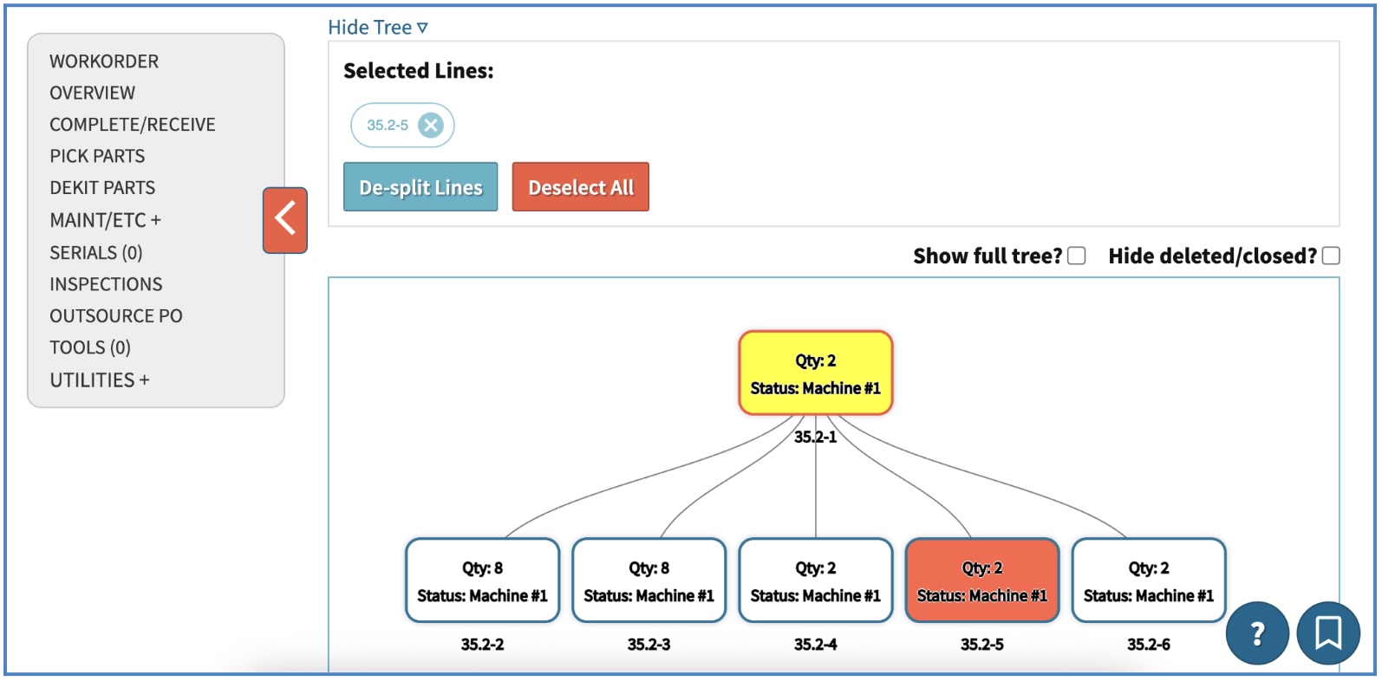Click the bookmark icon button
The width and height of the screenshot is (1382, 681).
pyautogui.click(x=1327, y=633)
